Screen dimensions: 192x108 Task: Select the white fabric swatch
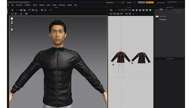(157, 16)
